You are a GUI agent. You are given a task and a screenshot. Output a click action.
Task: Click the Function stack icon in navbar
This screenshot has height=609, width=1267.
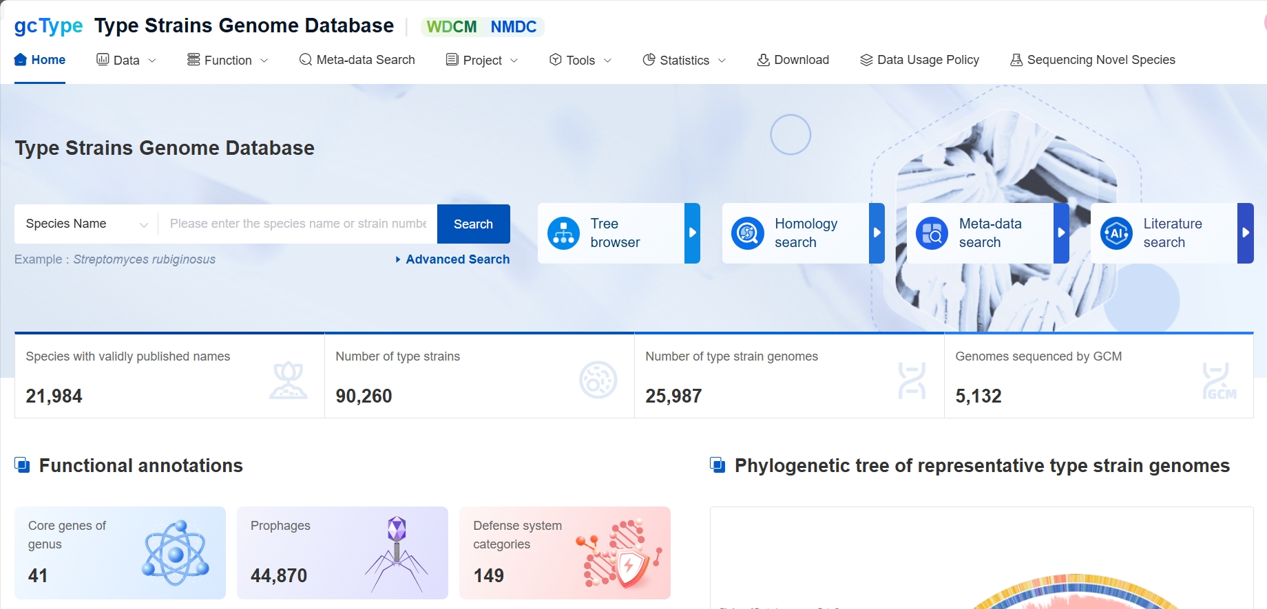coord(193,60)
